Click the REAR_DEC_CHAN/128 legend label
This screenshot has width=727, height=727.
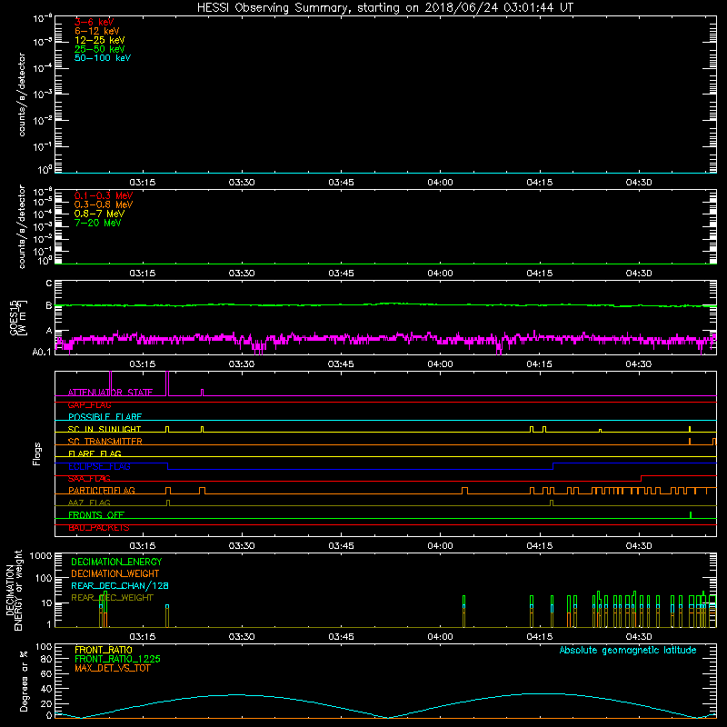click(x=120, y=586)
